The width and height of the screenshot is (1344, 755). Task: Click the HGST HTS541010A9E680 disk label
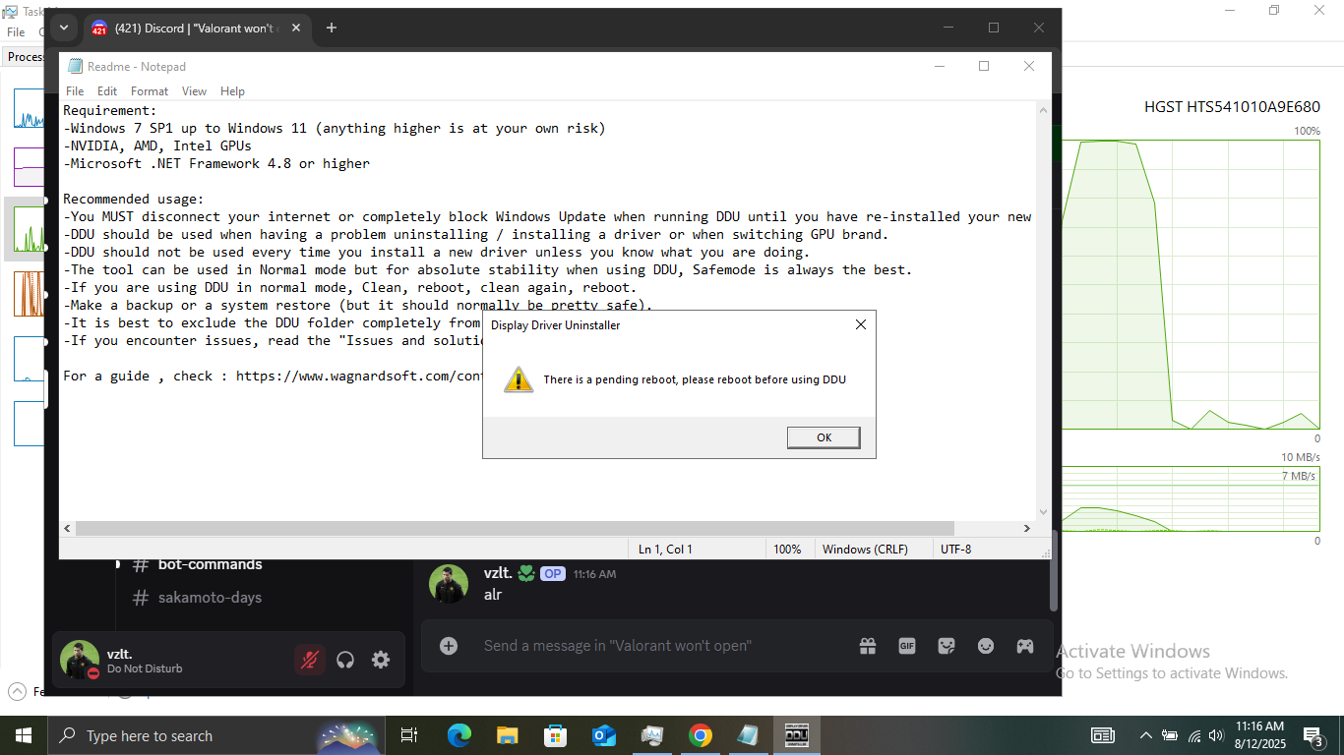(x=1232, y=106)
